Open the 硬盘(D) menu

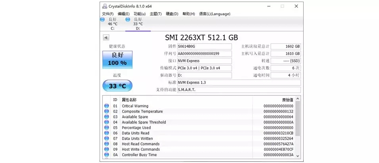172,14
